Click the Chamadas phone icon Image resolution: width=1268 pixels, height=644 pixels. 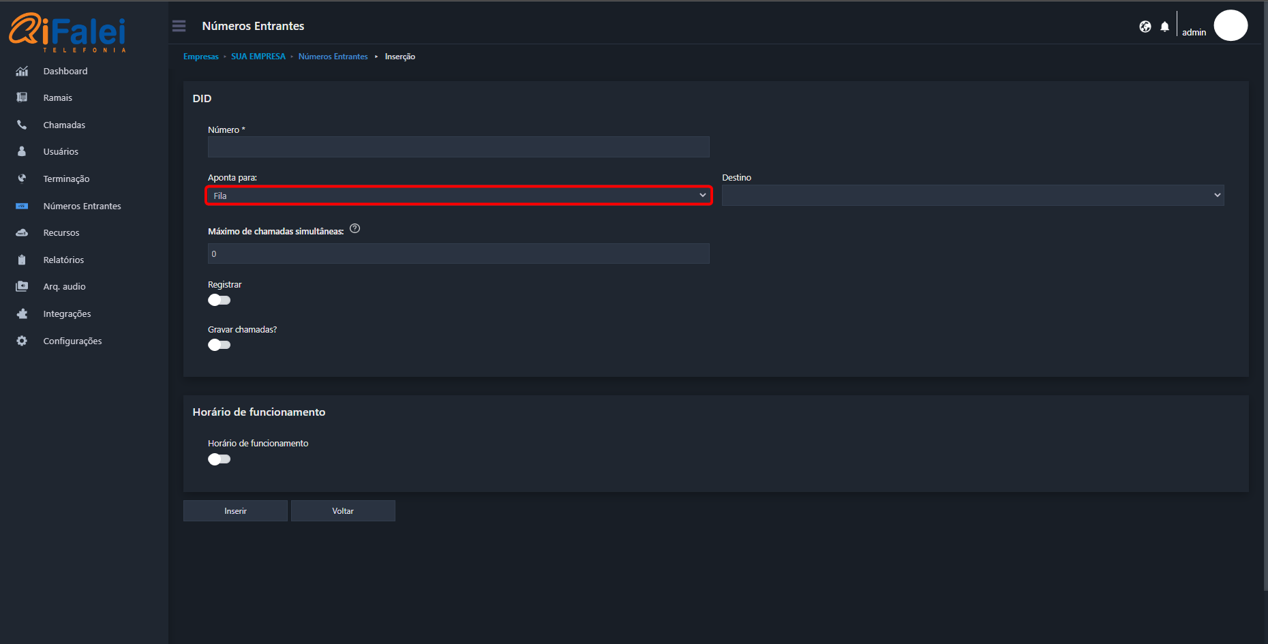tap(22, 125)
